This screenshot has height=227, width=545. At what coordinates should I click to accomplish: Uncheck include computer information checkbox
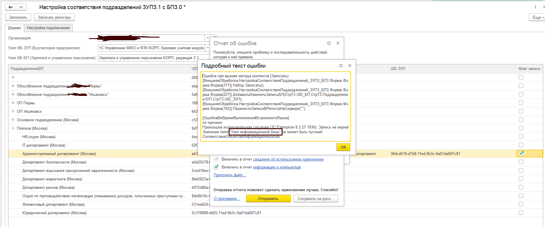pos(216,167)
